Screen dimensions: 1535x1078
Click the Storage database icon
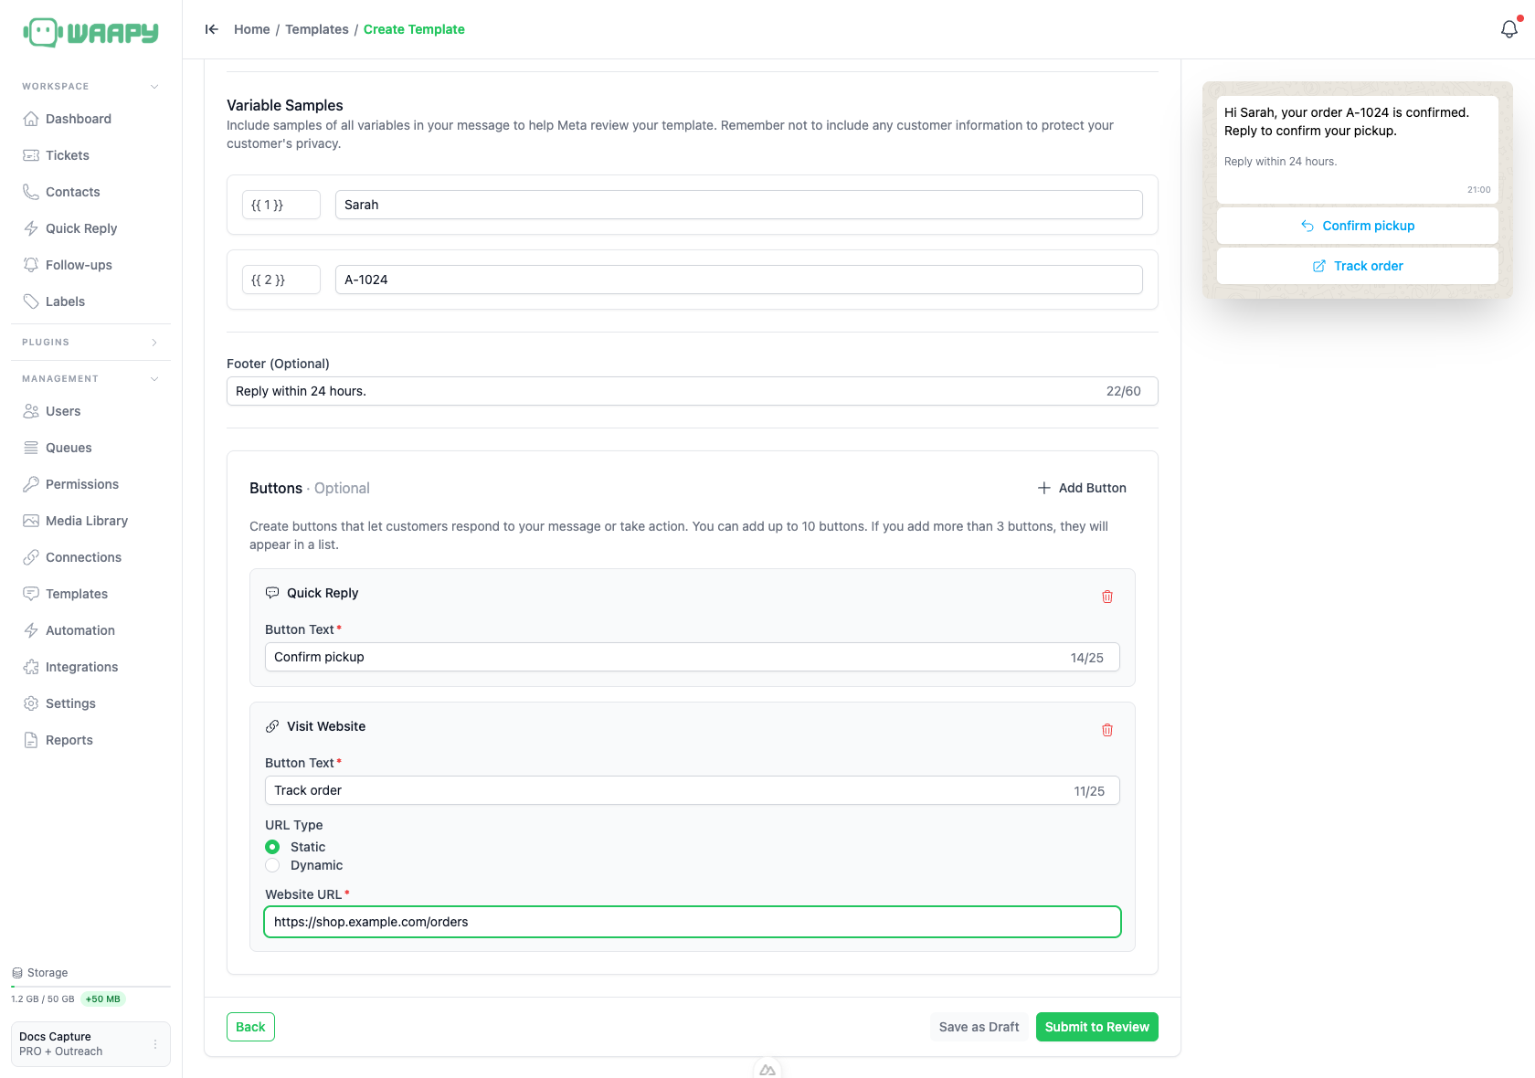pyautogui.click(x=17, y=973)
